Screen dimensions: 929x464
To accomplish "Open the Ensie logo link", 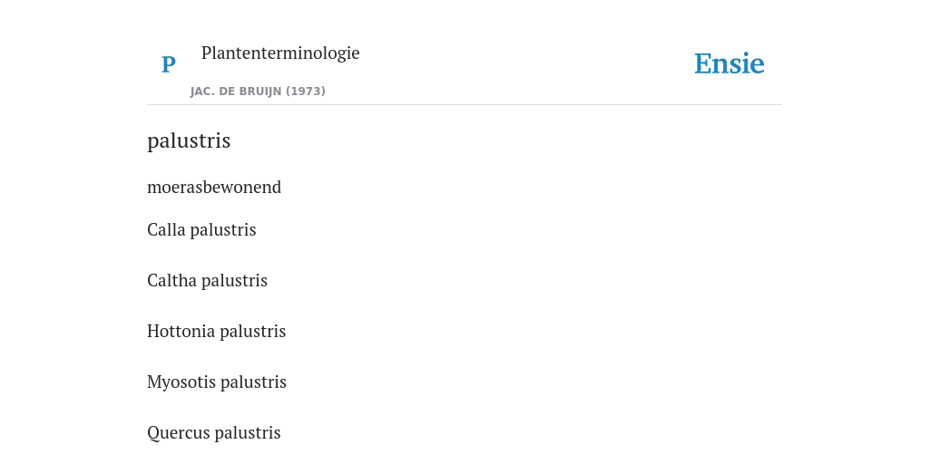I will pos(729,63).
